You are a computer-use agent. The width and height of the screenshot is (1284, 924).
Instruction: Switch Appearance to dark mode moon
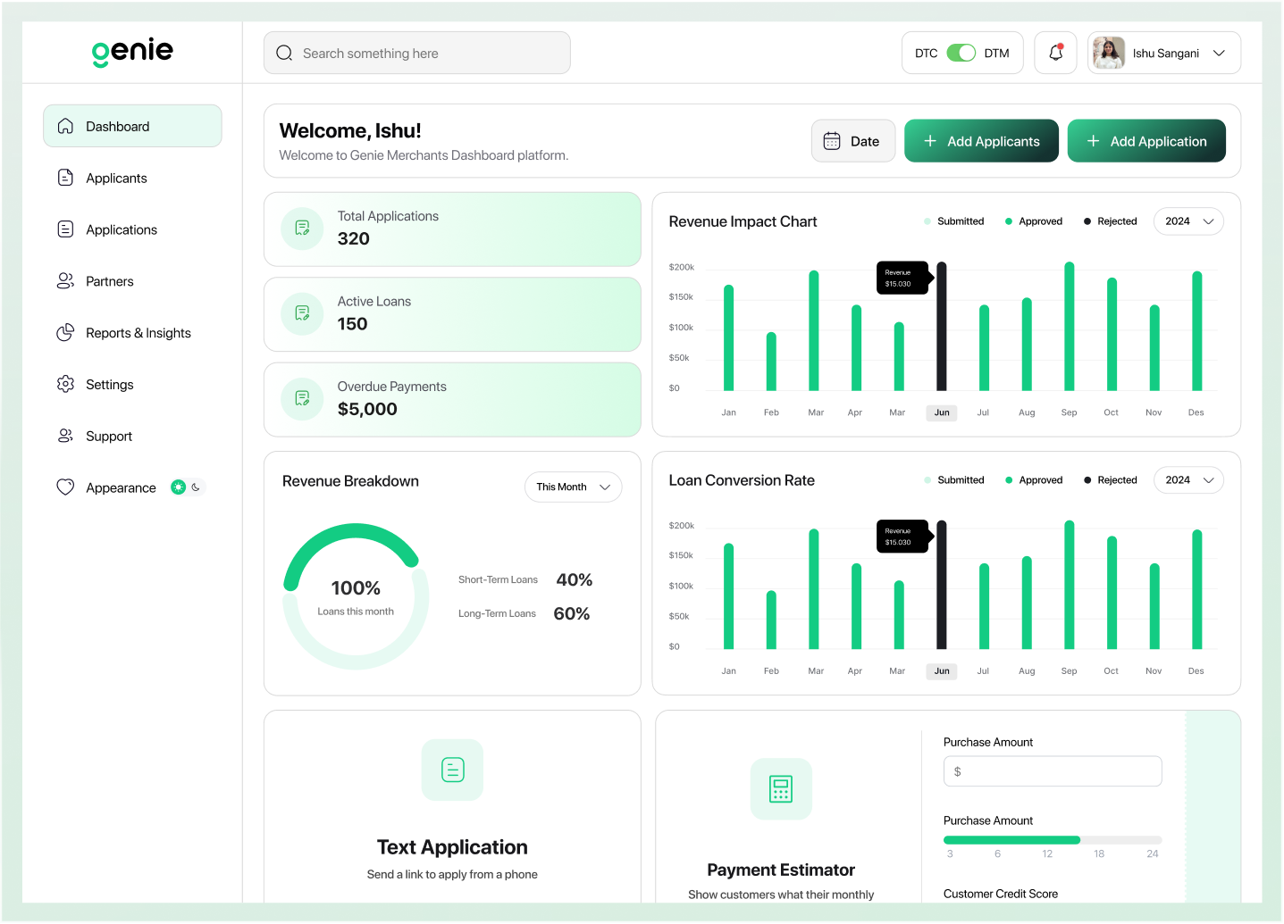coord(196,487)
